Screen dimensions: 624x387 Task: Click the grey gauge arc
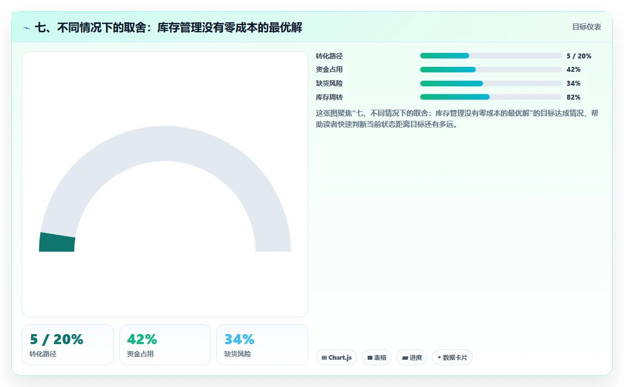[165, 144]
